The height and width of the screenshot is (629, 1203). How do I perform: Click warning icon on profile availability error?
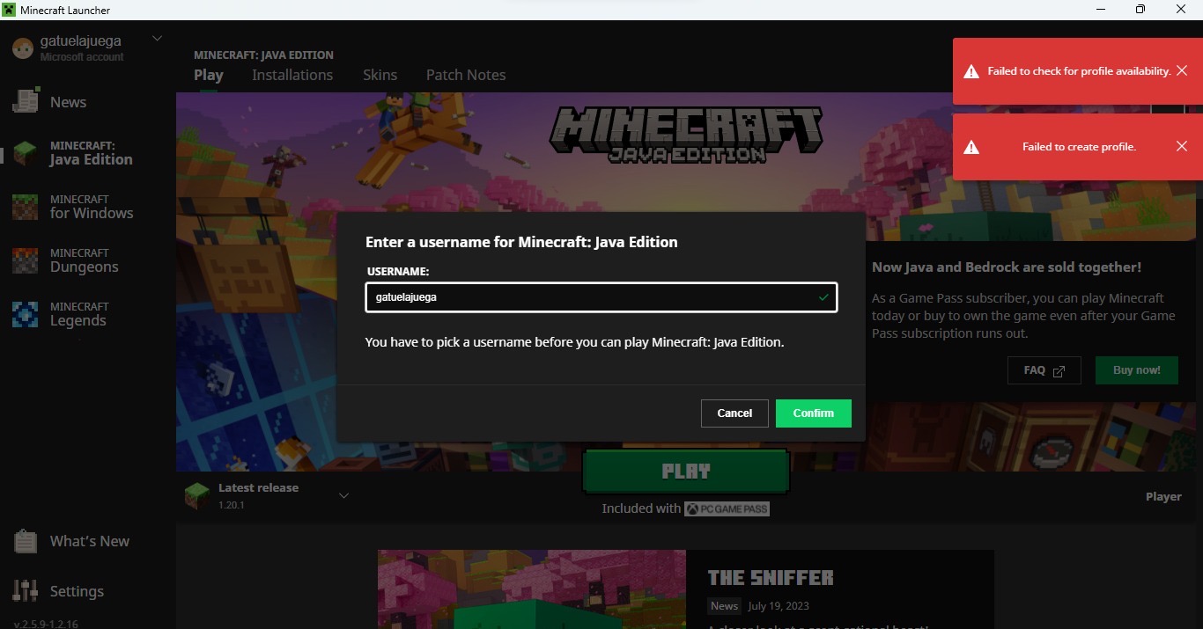tap(971, 71)
